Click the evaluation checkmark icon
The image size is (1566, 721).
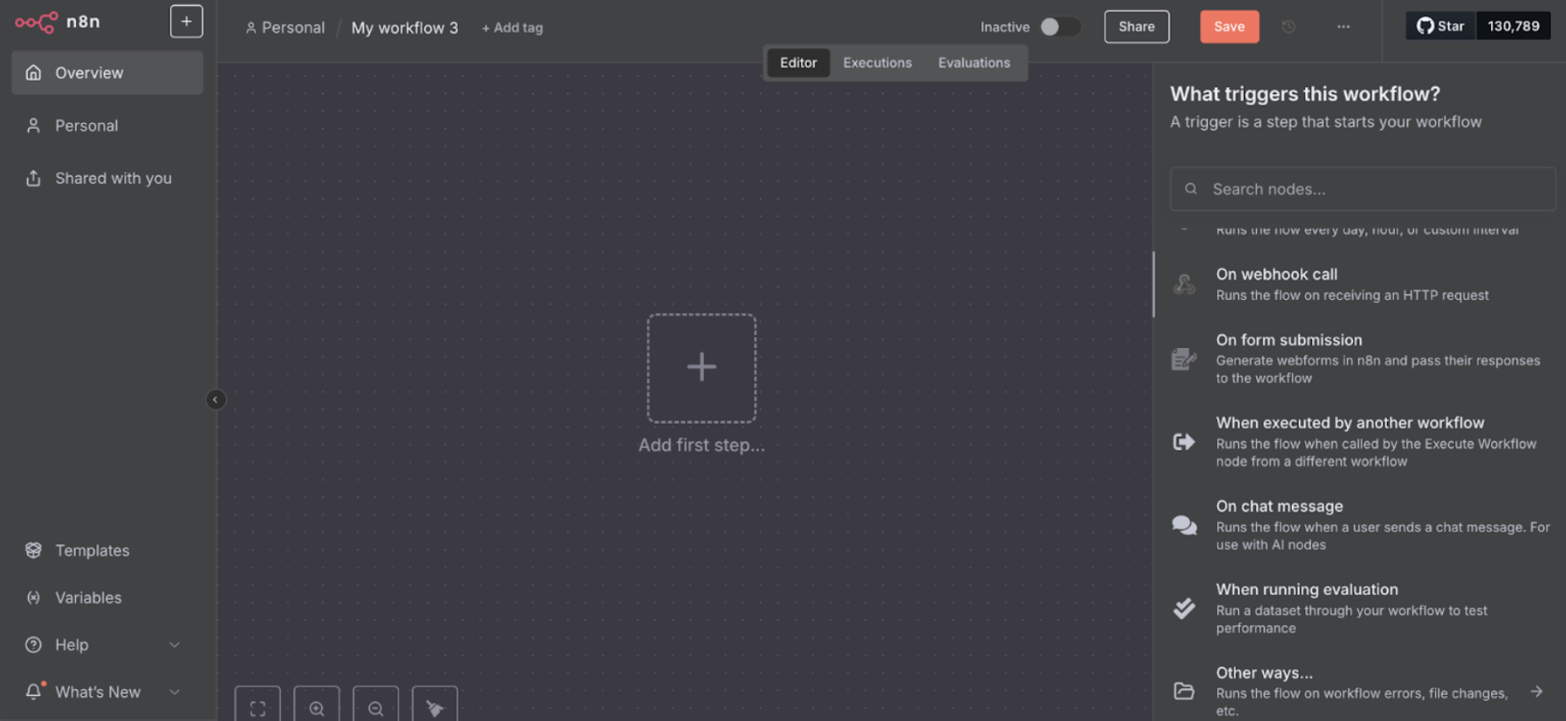(x=1184, y=608)
